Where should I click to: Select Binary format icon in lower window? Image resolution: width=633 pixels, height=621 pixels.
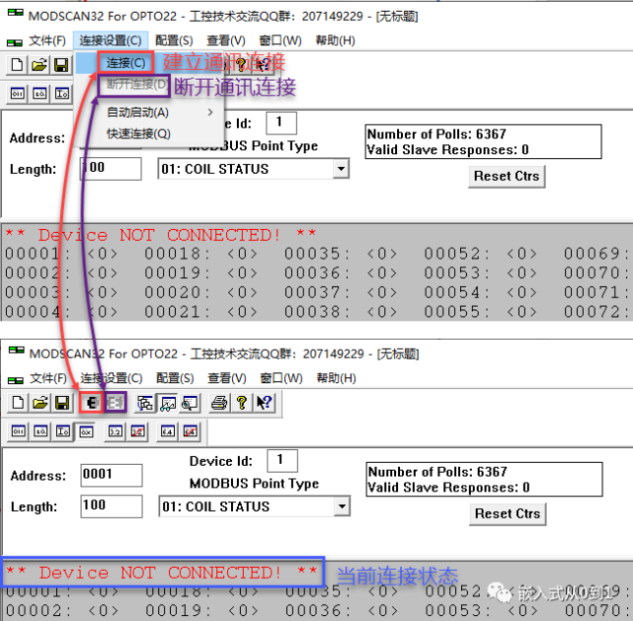coord(18,431)
